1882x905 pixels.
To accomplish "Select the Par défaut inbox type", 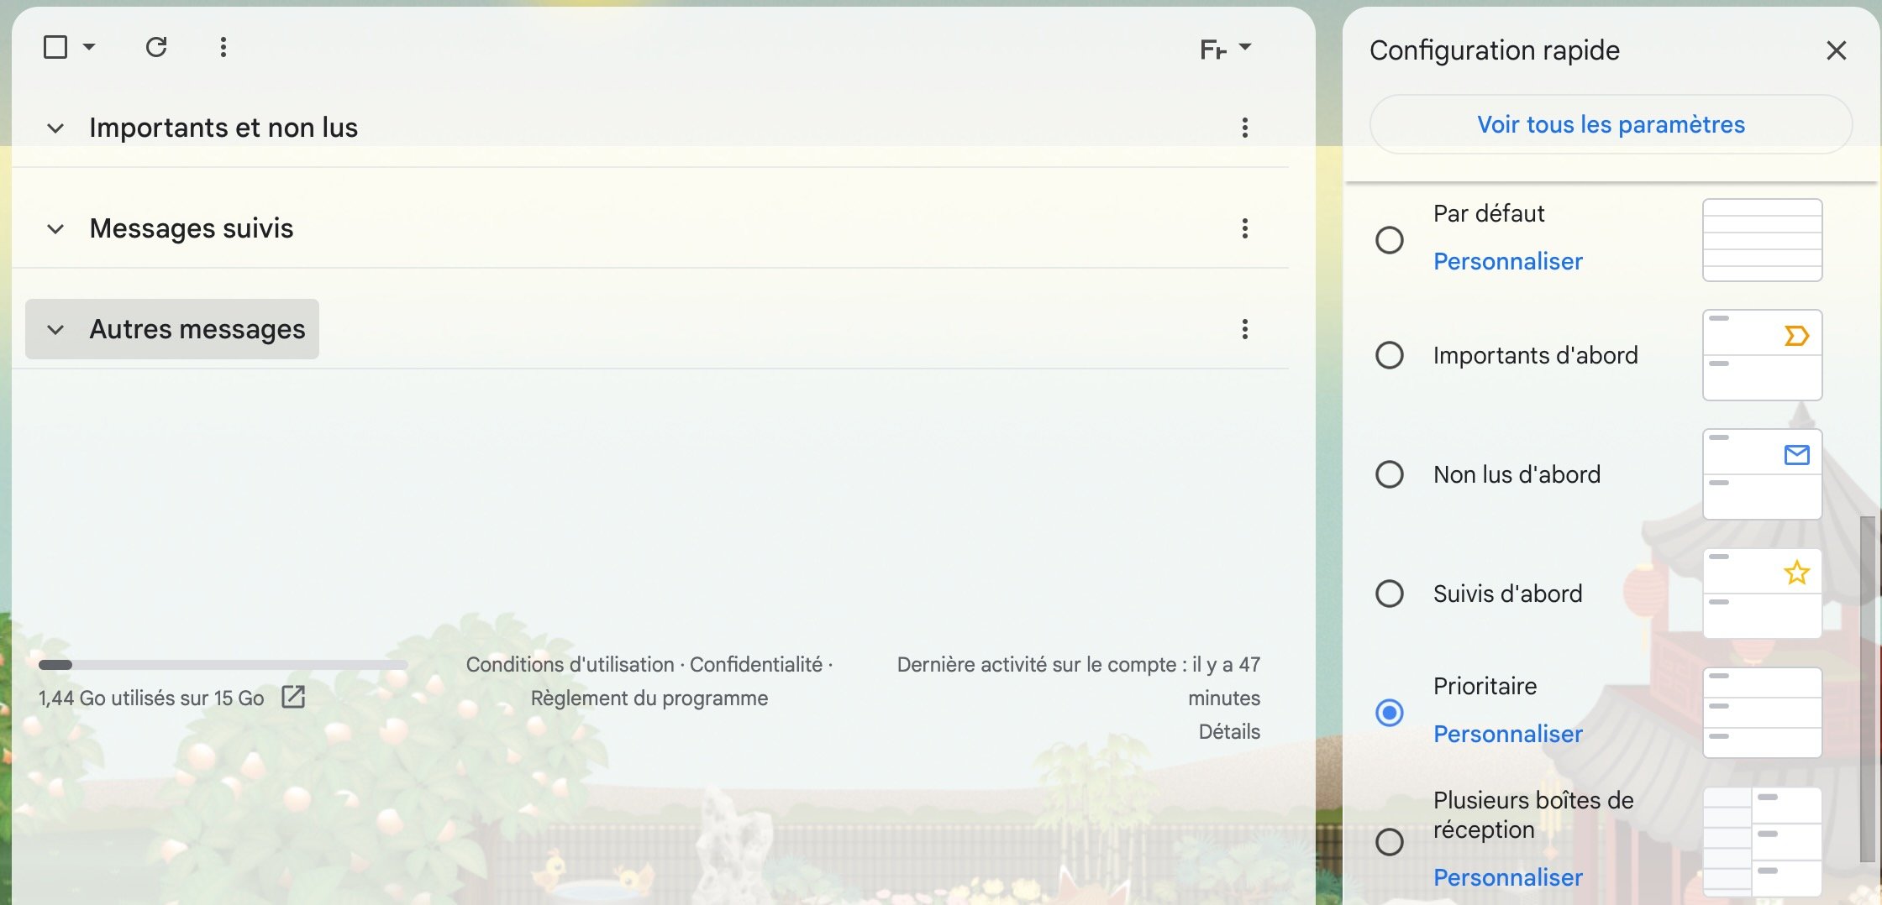I will 1390,240.
